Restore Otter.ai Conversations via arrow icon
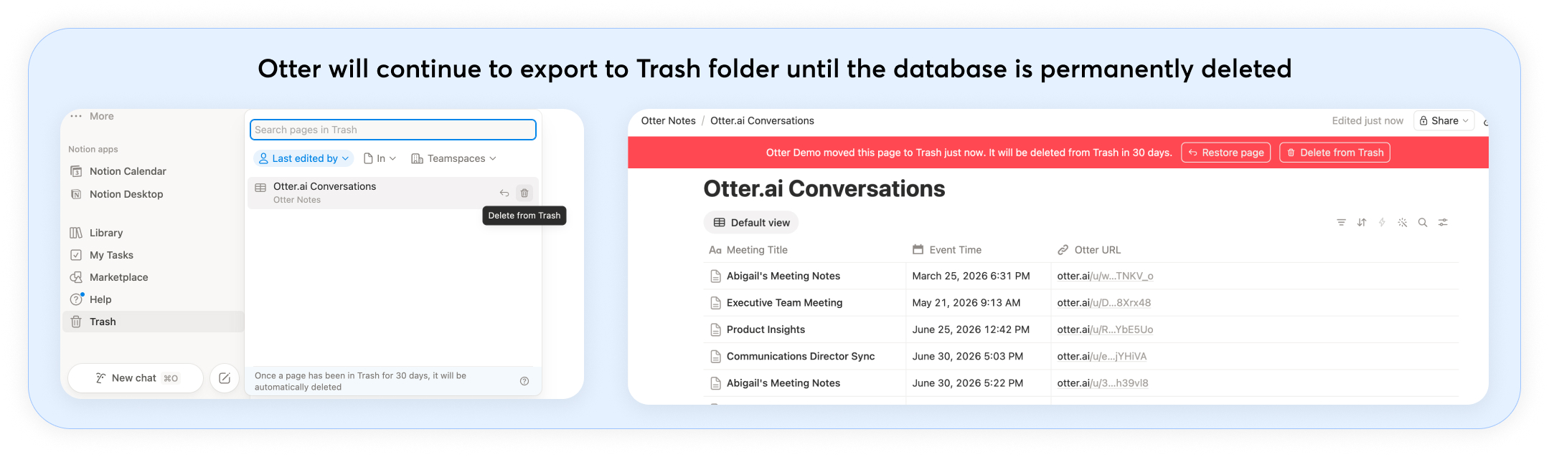 504,193
